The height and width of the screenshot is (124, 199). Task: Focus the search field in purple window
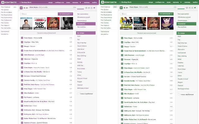pyautogui.click(x=39, y=14)
